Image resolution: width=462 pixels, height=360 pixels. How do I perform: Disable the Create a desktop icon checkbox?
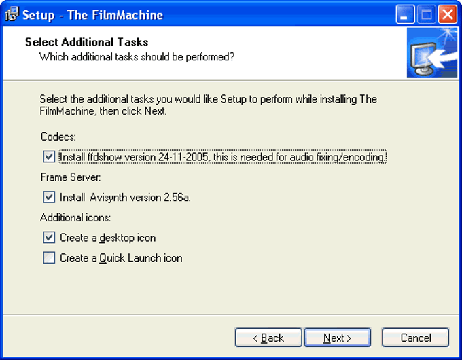pyautogui.click(x=49, y=238)
